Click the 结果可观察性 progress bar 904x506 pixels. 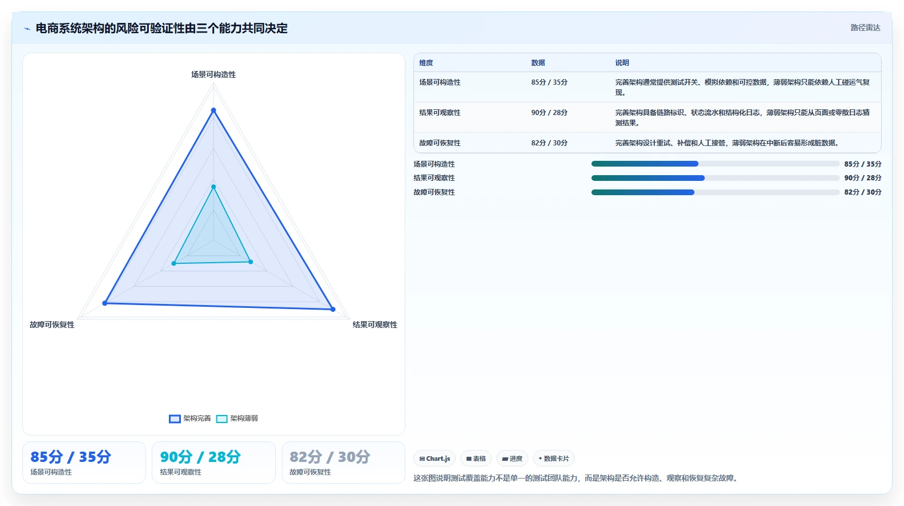716,178
